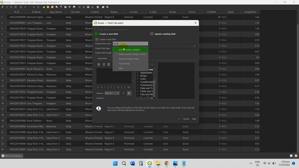Screen dimensions: 299x168
Task: Show hidden system tray icons
Action: (250, 163)
